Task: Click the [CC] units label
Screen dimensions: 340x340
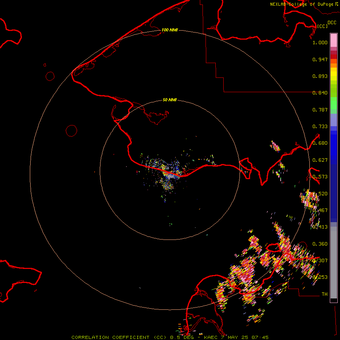Action: coord(323,26)
